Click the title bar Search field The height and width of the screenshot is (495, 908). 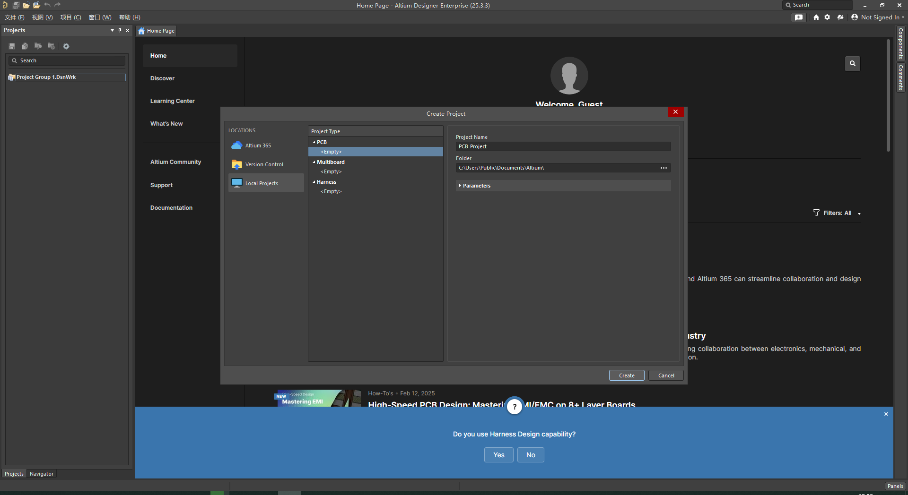pos(818,5)
